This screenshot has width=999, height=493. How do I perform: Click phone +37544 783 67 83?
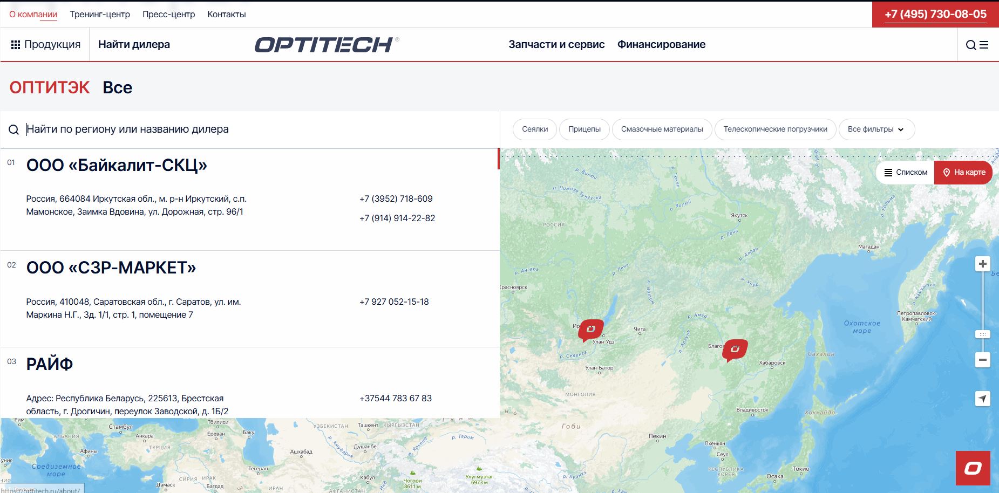tap(396, 399)
